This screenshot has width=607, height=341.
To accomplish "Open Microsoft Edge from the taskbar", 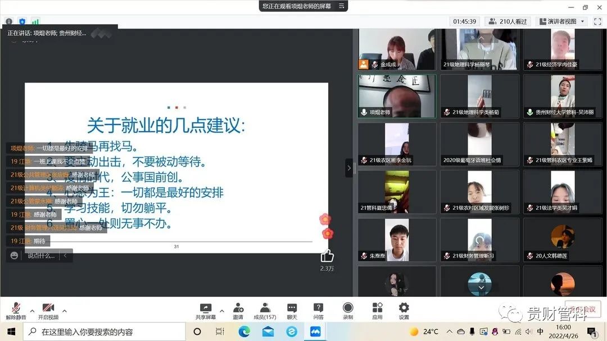I will tap(244, 331).
